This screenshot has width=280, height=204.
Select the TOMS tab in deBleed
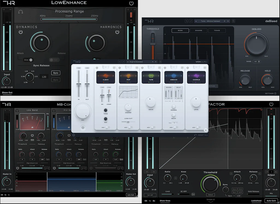tap(217, 30)
